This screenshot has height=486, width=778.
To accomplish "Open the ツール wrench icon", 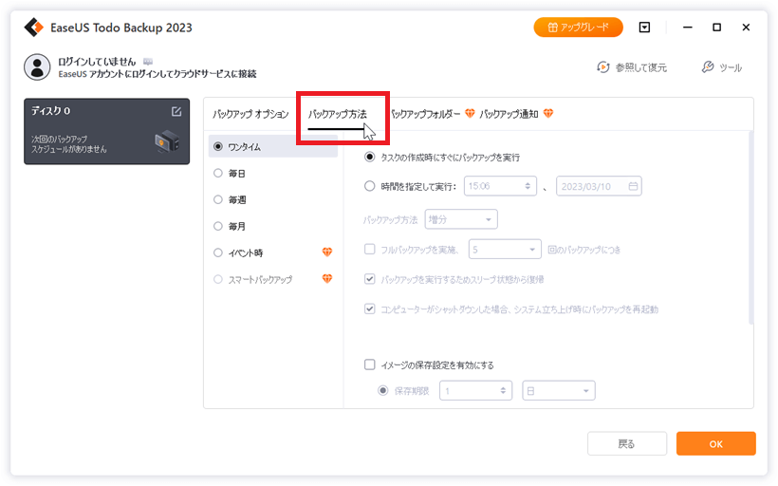I will (x=707, y=67).
